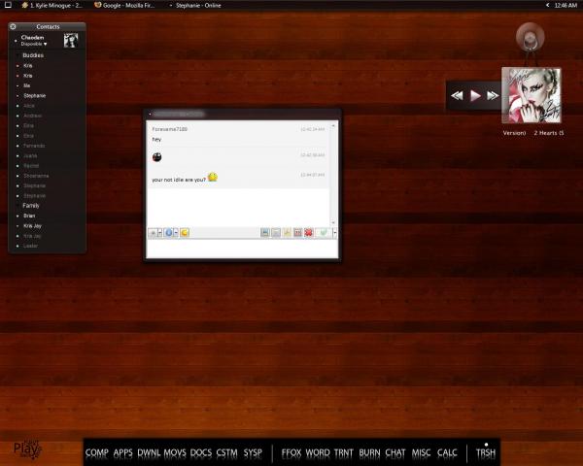Click the 'hey' chat message
The height and width of the screenshot is (466, 583).
click(x=156, y=140)
